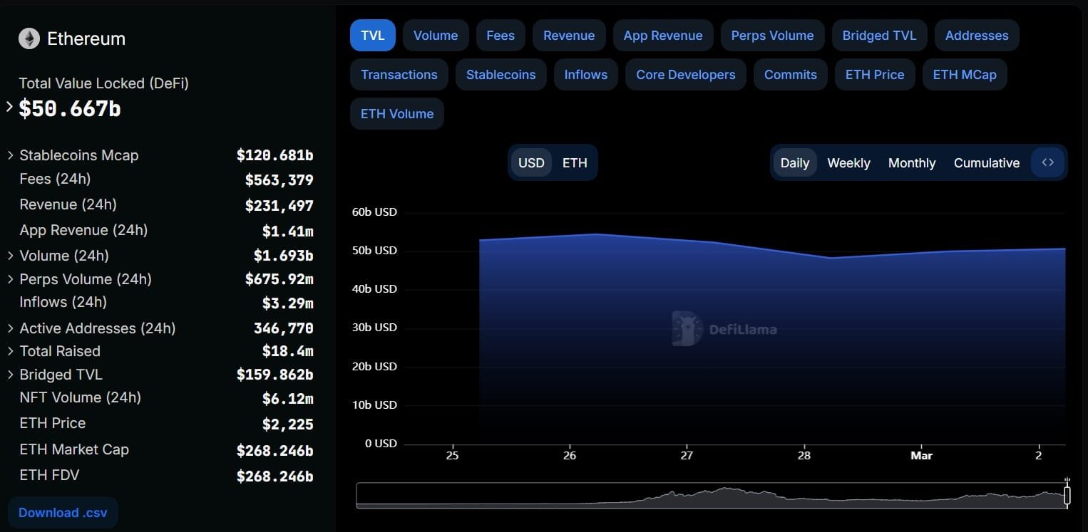Click the $50.667b TVL value

(70, 108)
